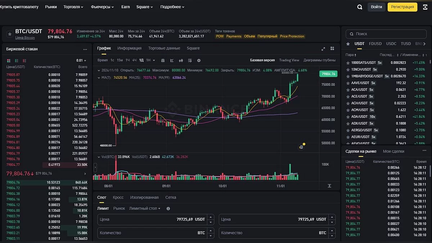Viewport: 432px width, 243px height.
Task: Open the Фьючерсы menu dropdown
Action: pos(103,7)
